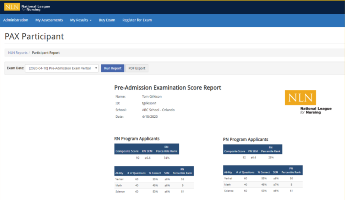Click the RN SEM column header
Screen dimensions: 345x200
[x=147, y=151]
